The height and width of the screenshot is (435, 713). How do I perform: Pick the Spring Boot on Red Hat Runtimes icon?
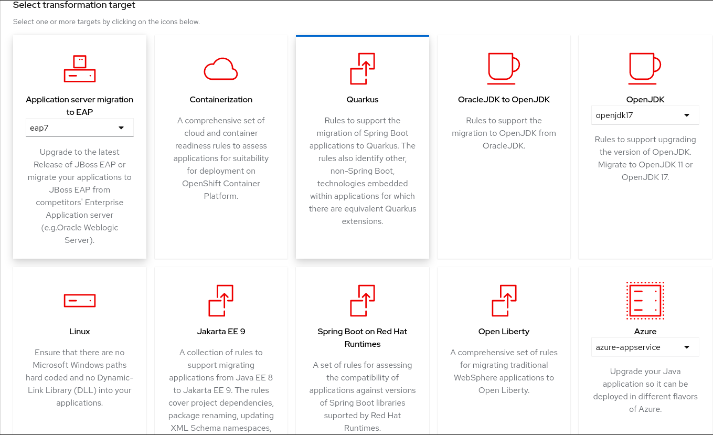(x=363, y=301)
